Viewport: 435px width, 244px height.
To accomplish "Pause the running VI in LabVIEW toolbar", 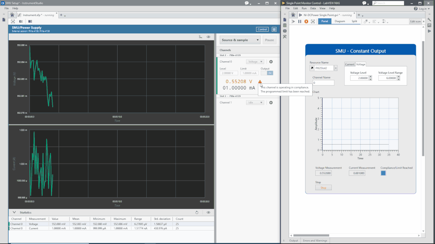I will [x=300, y=21].
